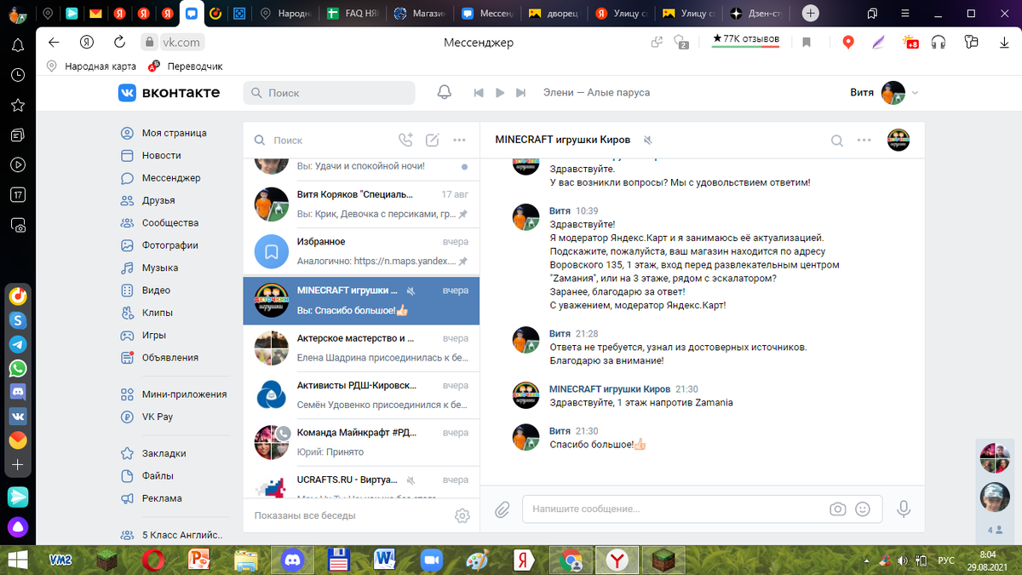The image size is (1022, 575).
Task: Launch Opera from Windows taskbar
Action: 154,560
